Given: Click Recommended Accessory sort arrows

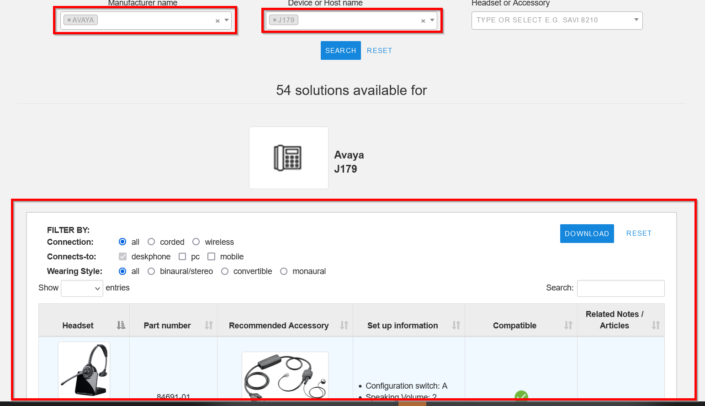Looking at the screenshot, I should coord(344,325).
